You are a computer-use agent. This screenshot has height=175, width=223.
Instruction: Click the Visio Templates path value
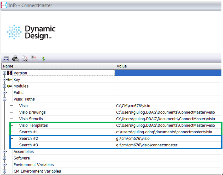tap(165, 125)
